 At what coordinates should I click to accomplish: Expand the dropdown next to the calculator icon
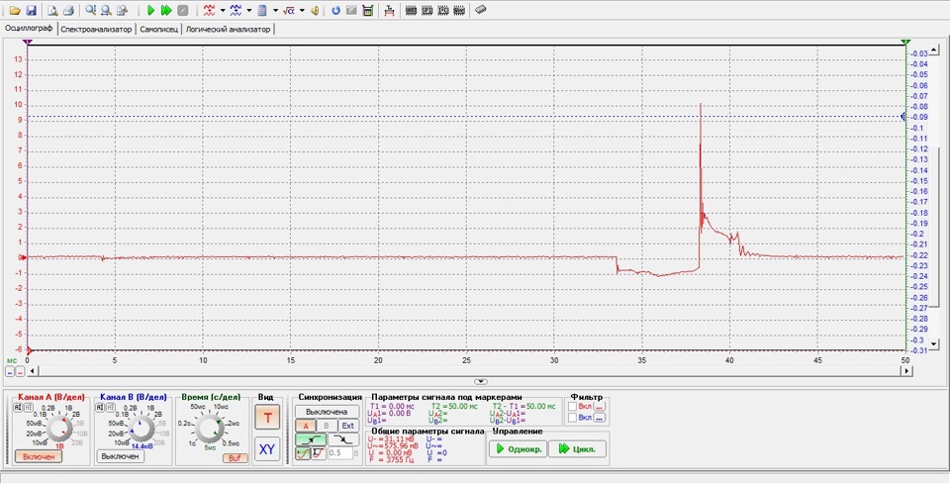[275, 10]
